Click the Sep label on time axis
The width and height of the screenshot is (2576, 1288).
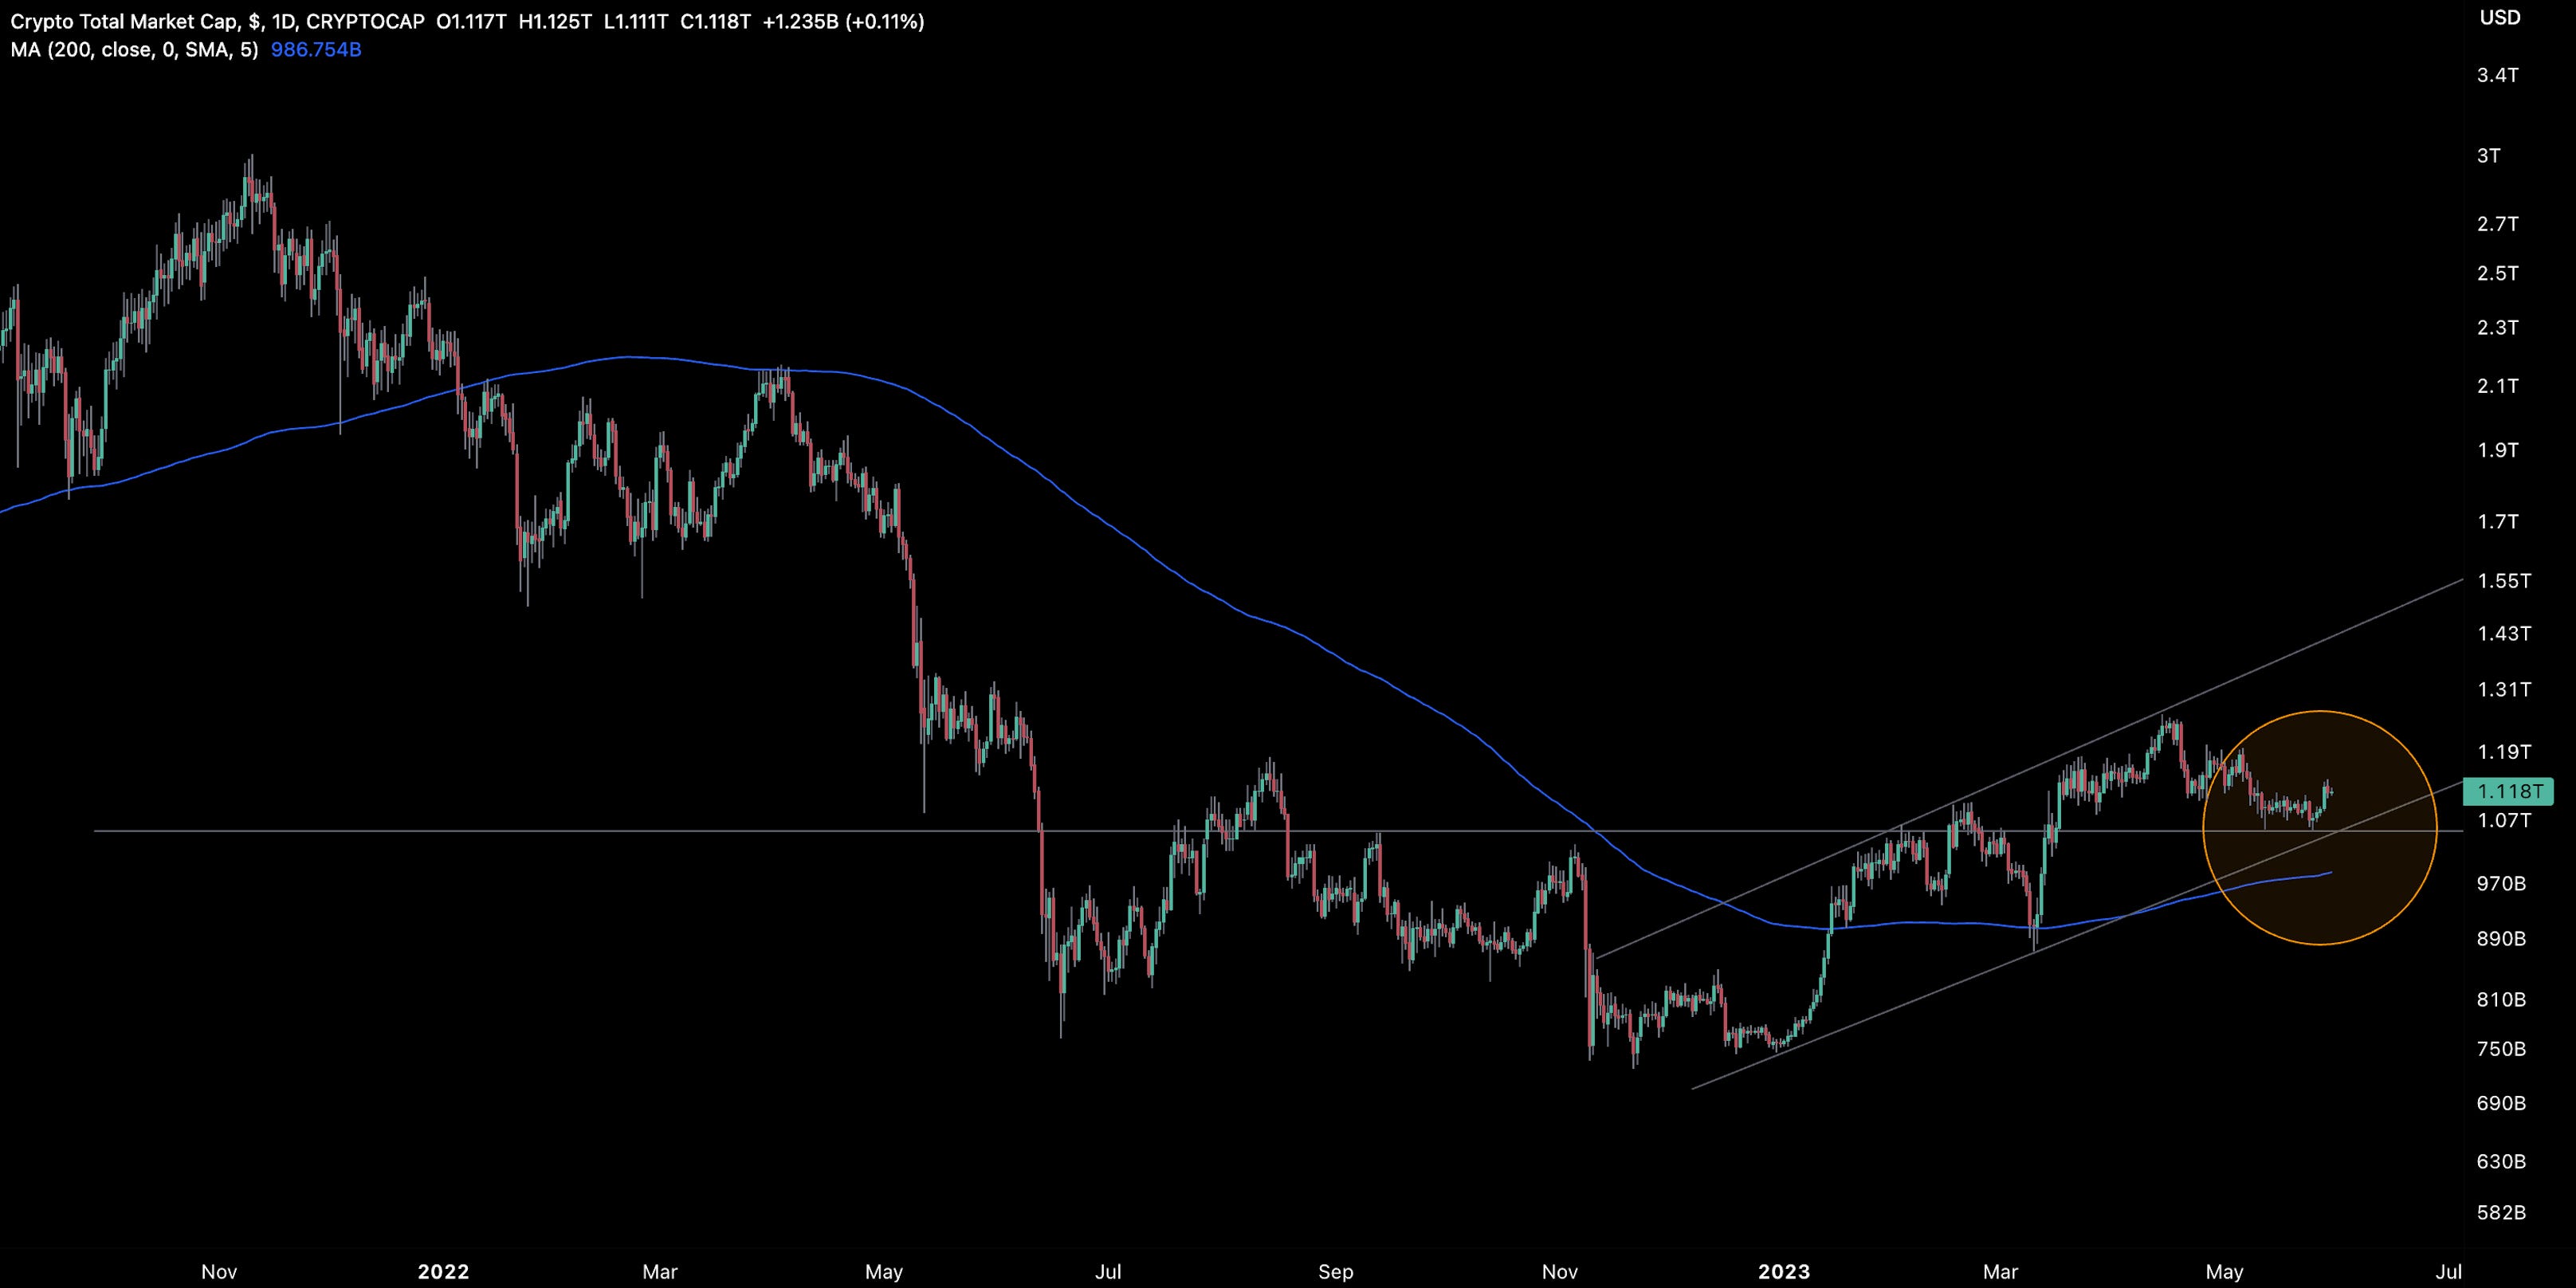pos(1335,1272)
